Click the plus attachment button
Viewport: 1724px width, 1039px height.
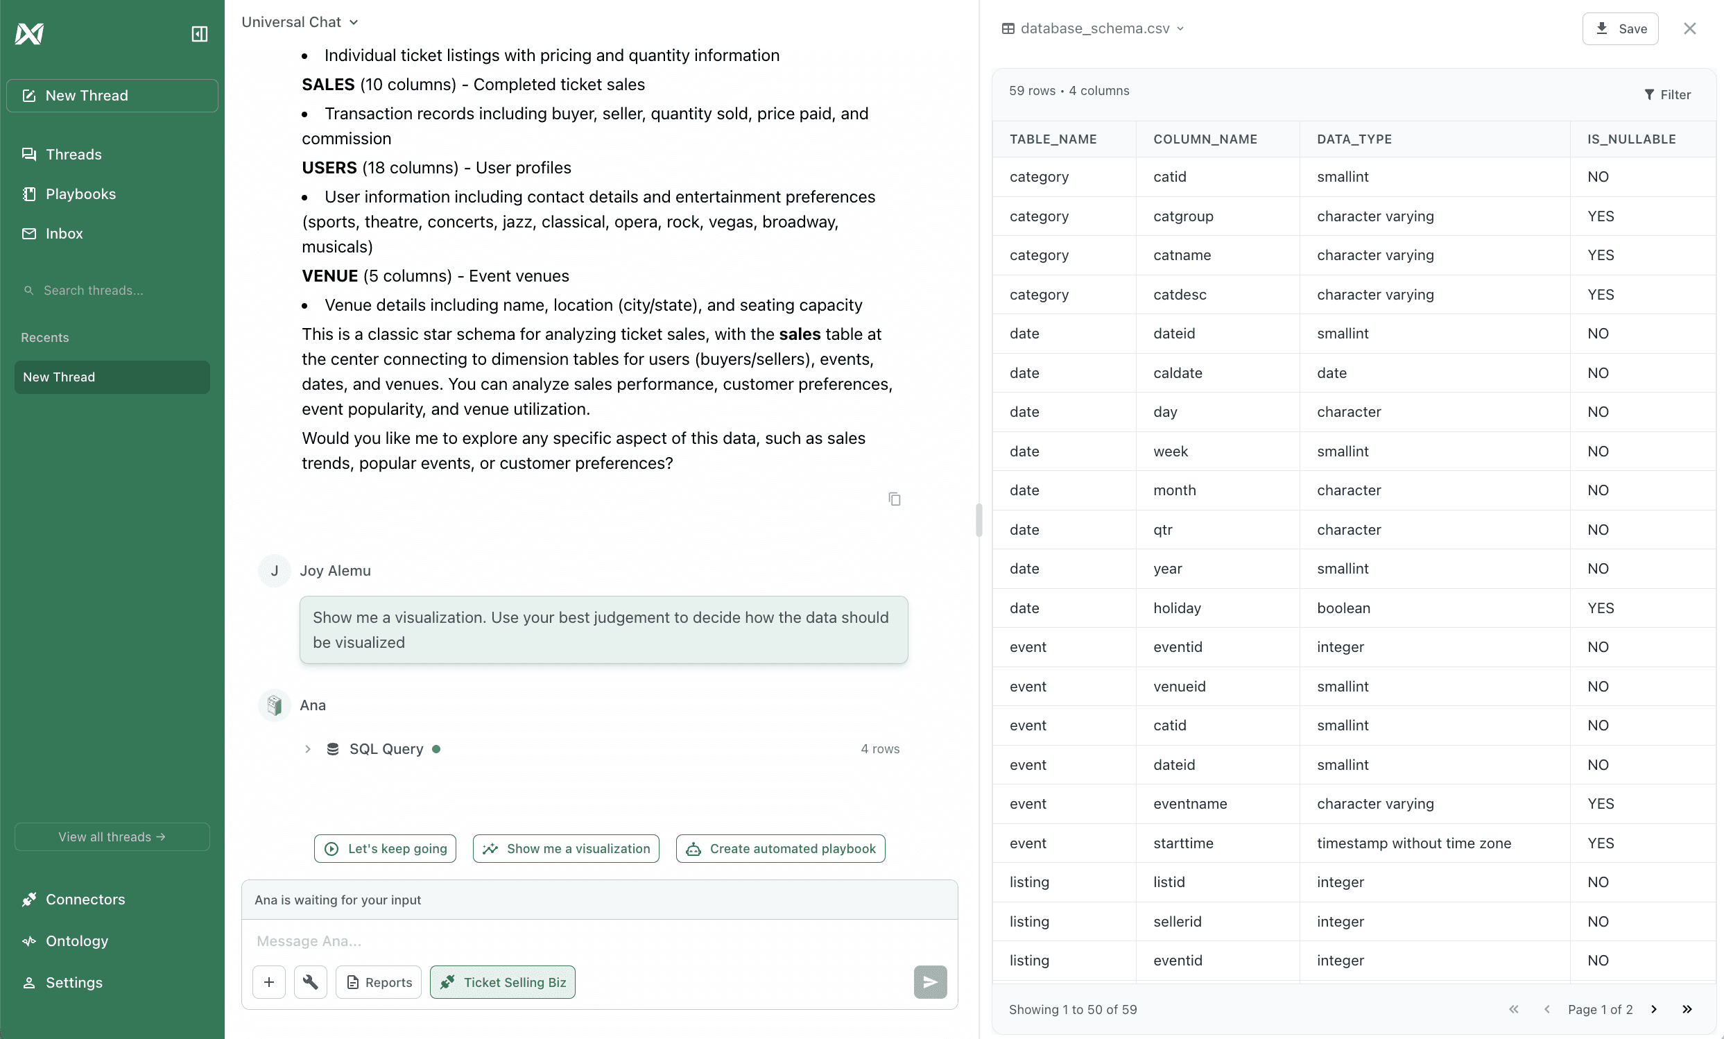pos(268,981)
